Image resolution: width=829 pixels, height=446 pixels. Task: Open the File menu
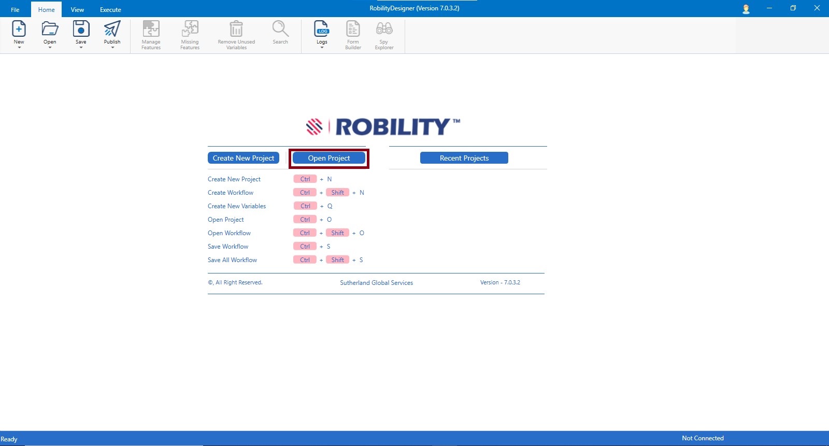click(x=15, y=10)
